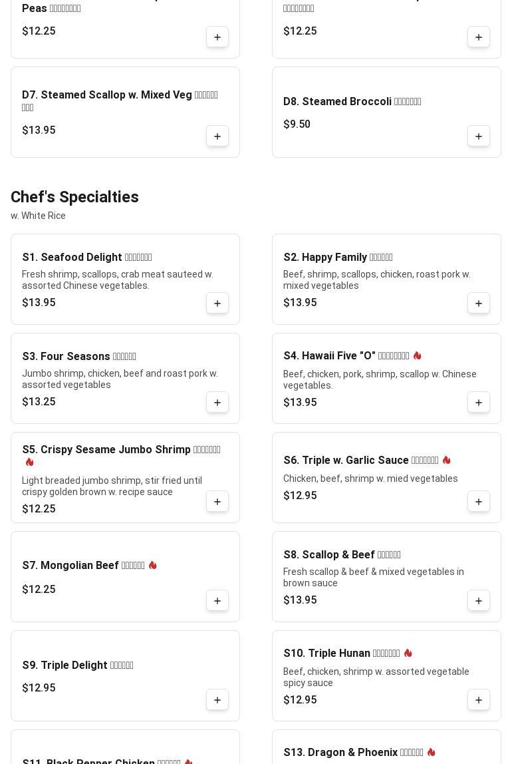Click the spicy flame icon on S7 Mongolian Beef
Viewport: 512px width, 764px height.
pos(153,565)
